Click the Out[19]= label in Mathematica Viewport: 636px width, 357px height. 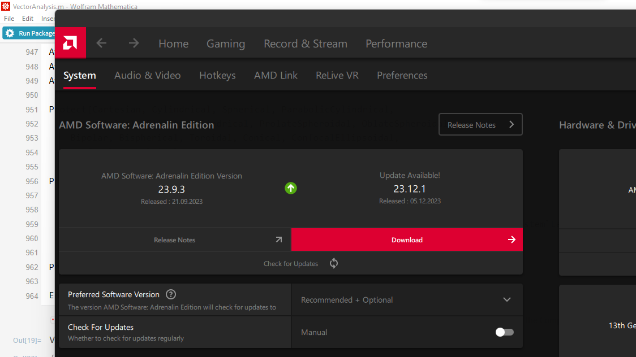click(27, 341)
